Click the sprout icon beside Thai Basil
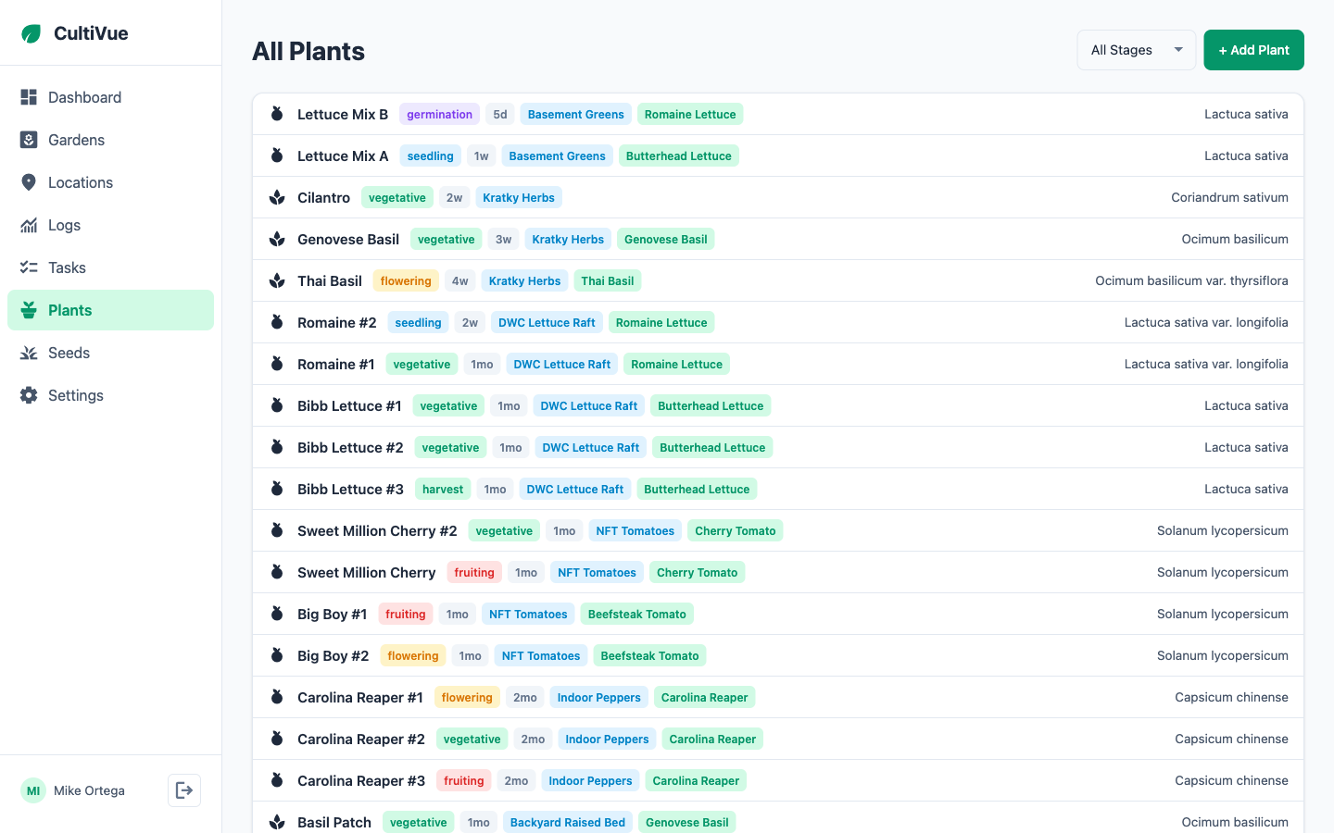Viewport: 1334px width, 833px height. [277, 280]
